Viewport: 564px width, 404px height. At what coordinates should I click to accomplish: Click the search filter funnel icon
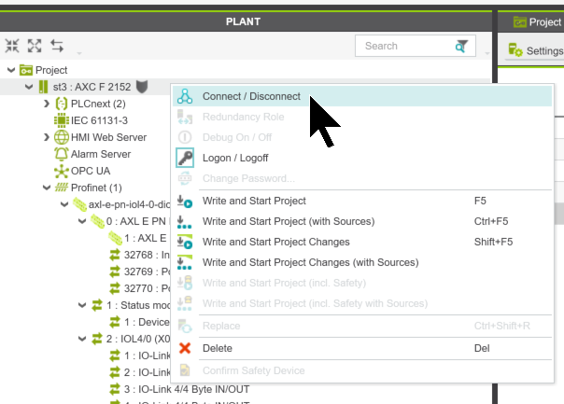pyautogui.click(x=461, y=46)
